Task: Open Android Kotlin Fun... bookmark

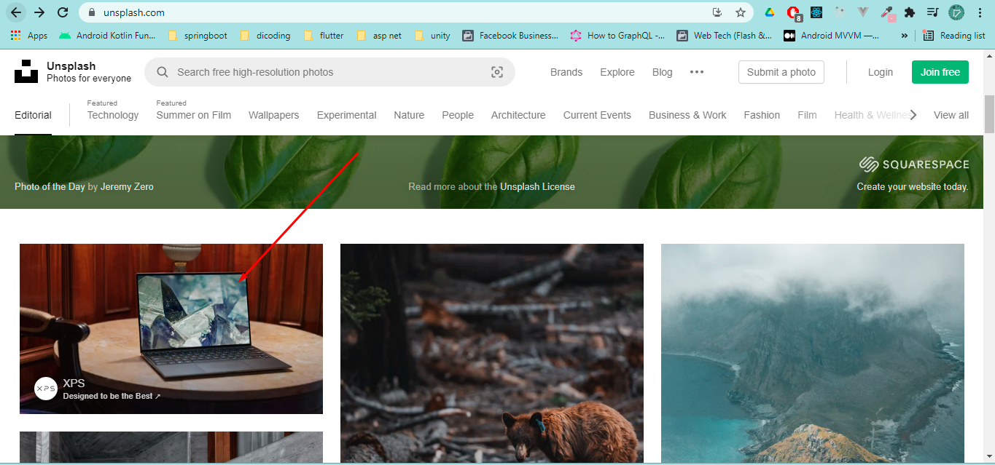Action: click(107, 36)
